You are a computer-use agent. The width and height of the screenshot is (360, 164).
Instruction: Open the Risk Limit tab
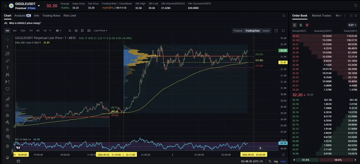click(x=70, y=16)
